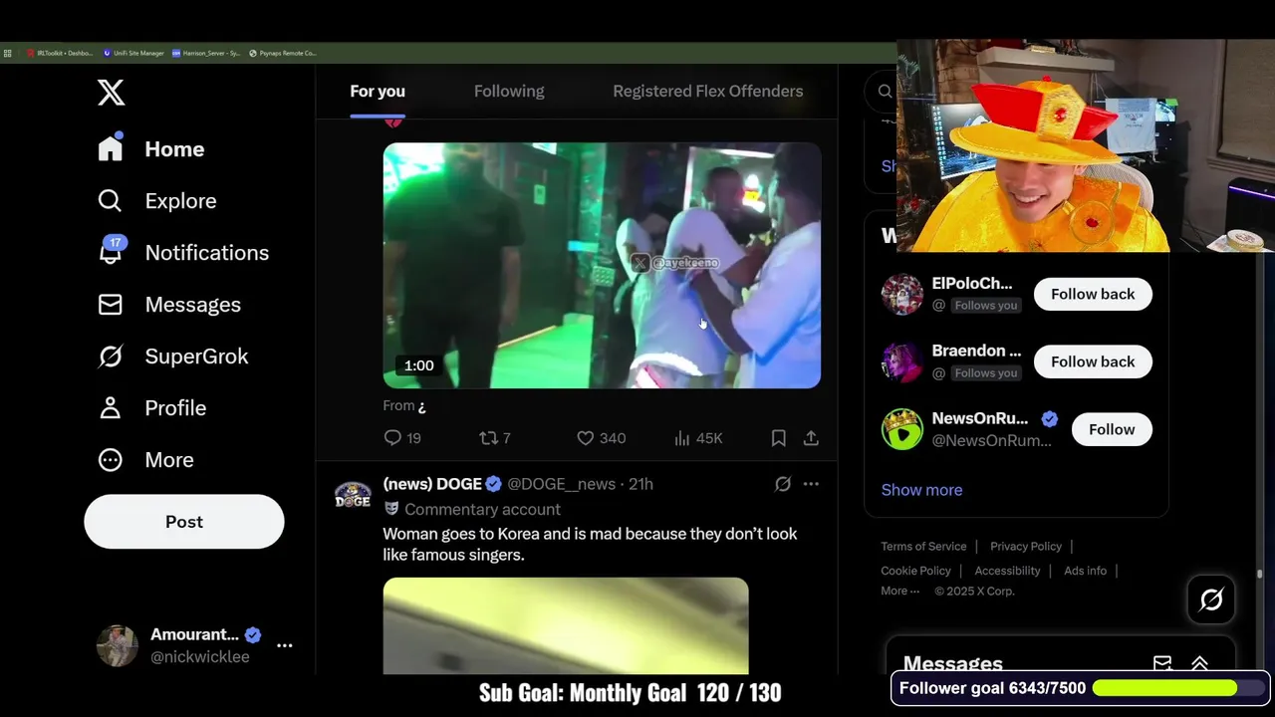The image size is (1275, 717).
Task: Reply to video post with 19 comments
Action: [402, 438]
